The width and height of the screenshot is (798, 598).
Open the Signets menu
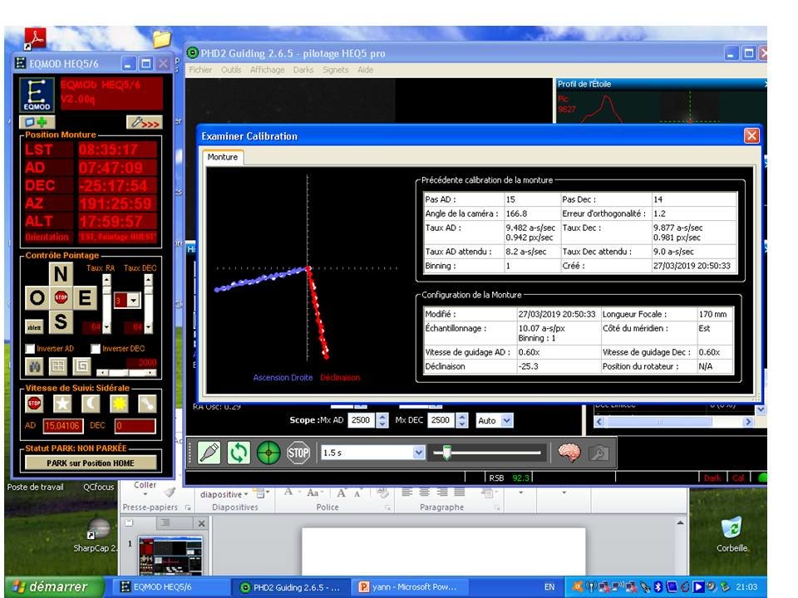pyautogui.click(x=335, y=70)
